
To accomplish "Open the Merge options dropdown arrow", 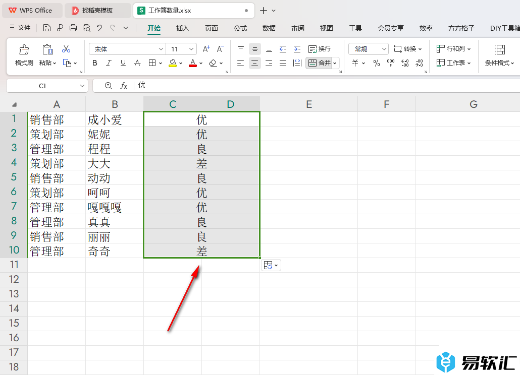I will 335,63.
